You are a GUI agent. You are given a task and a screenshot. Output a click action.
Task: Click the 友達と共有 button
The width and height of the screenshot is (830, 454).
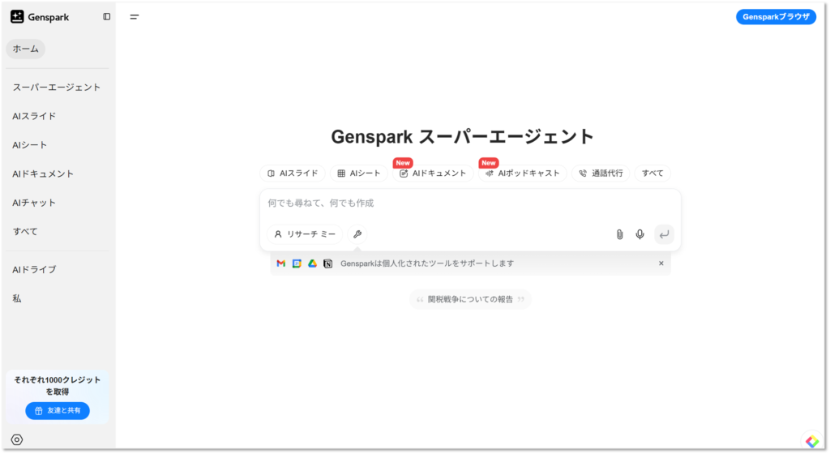click(58, 410)
